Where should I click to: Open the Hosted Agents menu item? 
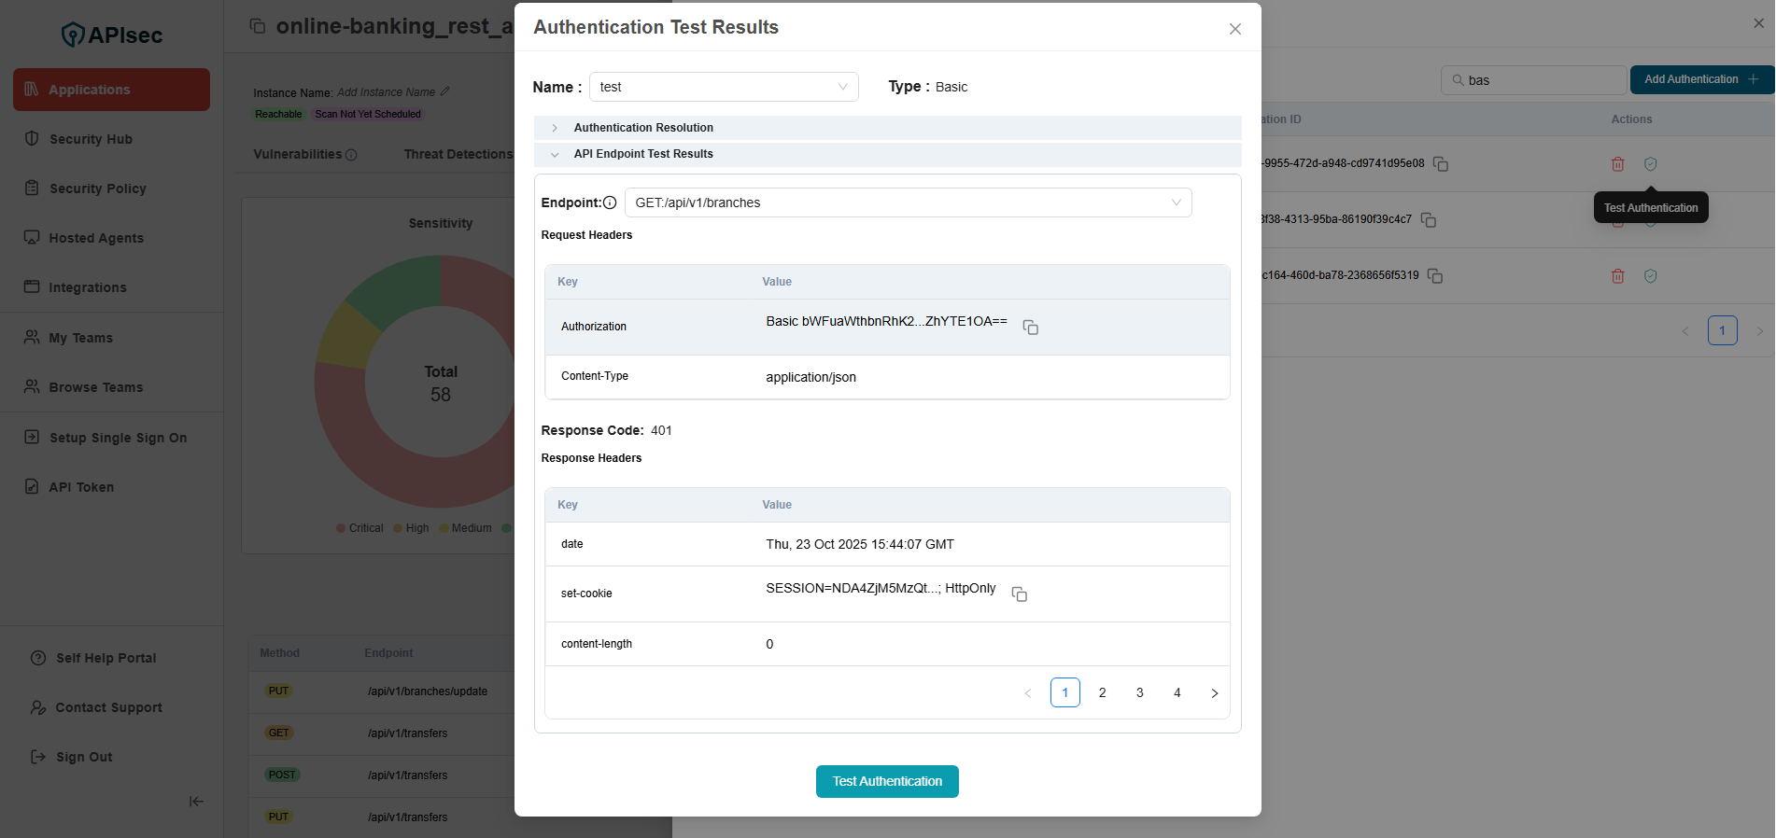coord(96,238)
